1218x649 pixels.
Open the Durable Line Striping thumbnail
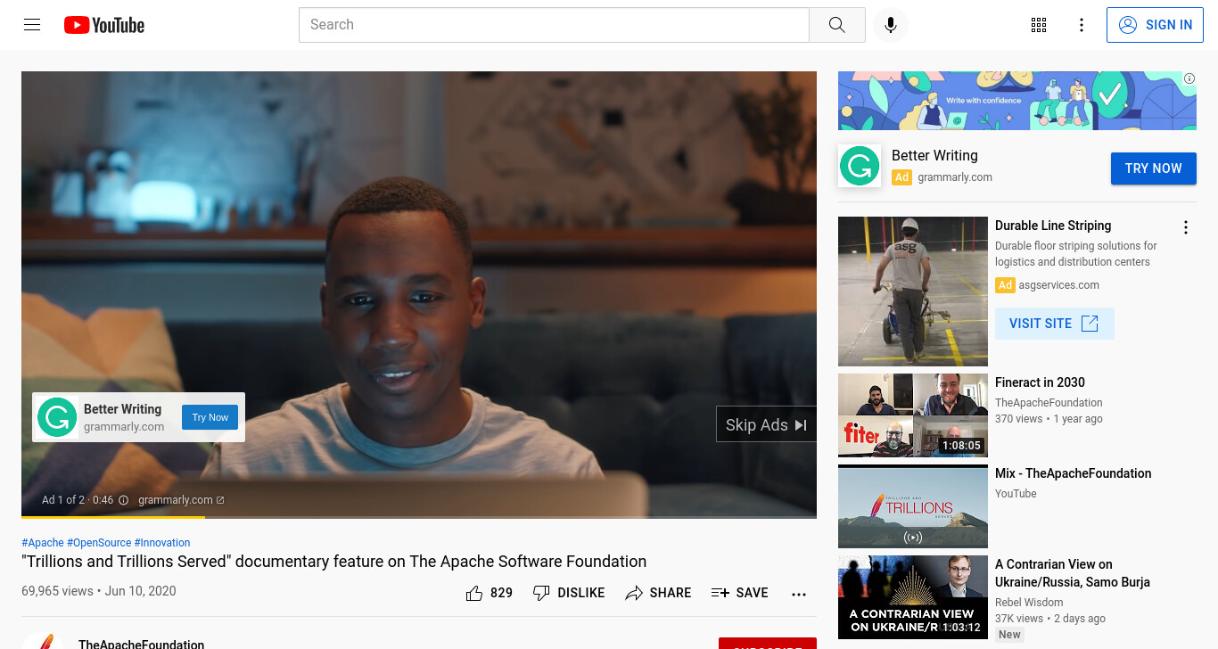913,292
